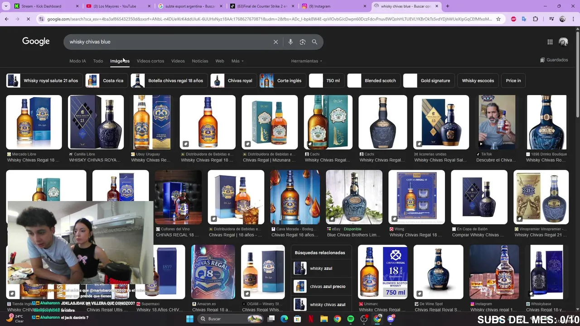Filter by Botella chivas regal 18 años
The width and height of the screenshot is (580, 326).
tap(169, 81)
